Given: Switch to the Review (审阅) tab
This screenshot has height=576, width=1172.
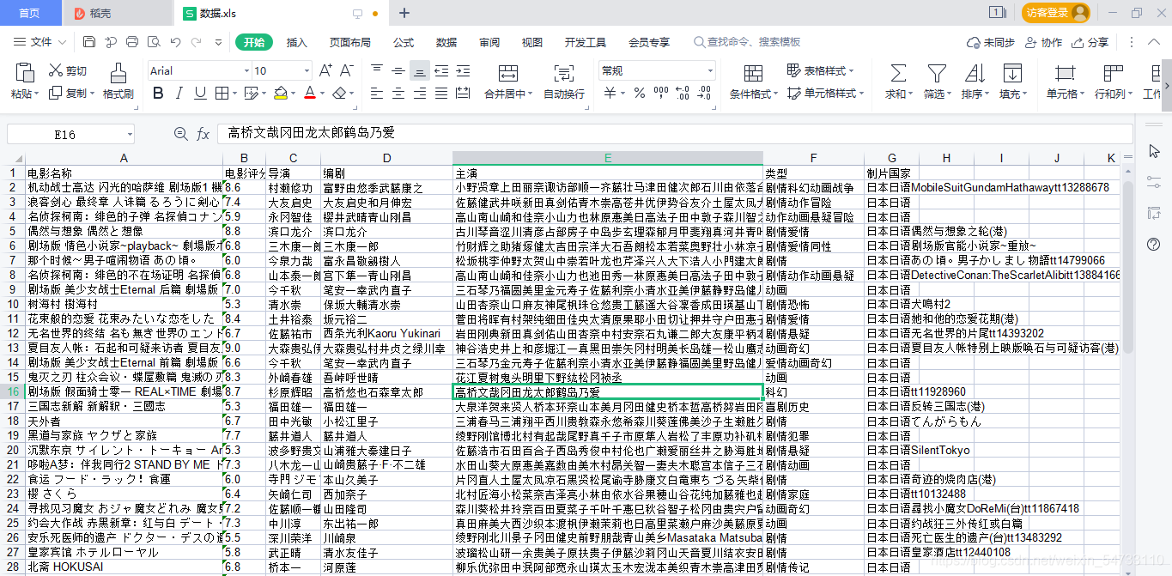Looking at the screenshot, I should pyautogui.click(x=489, y=42).
